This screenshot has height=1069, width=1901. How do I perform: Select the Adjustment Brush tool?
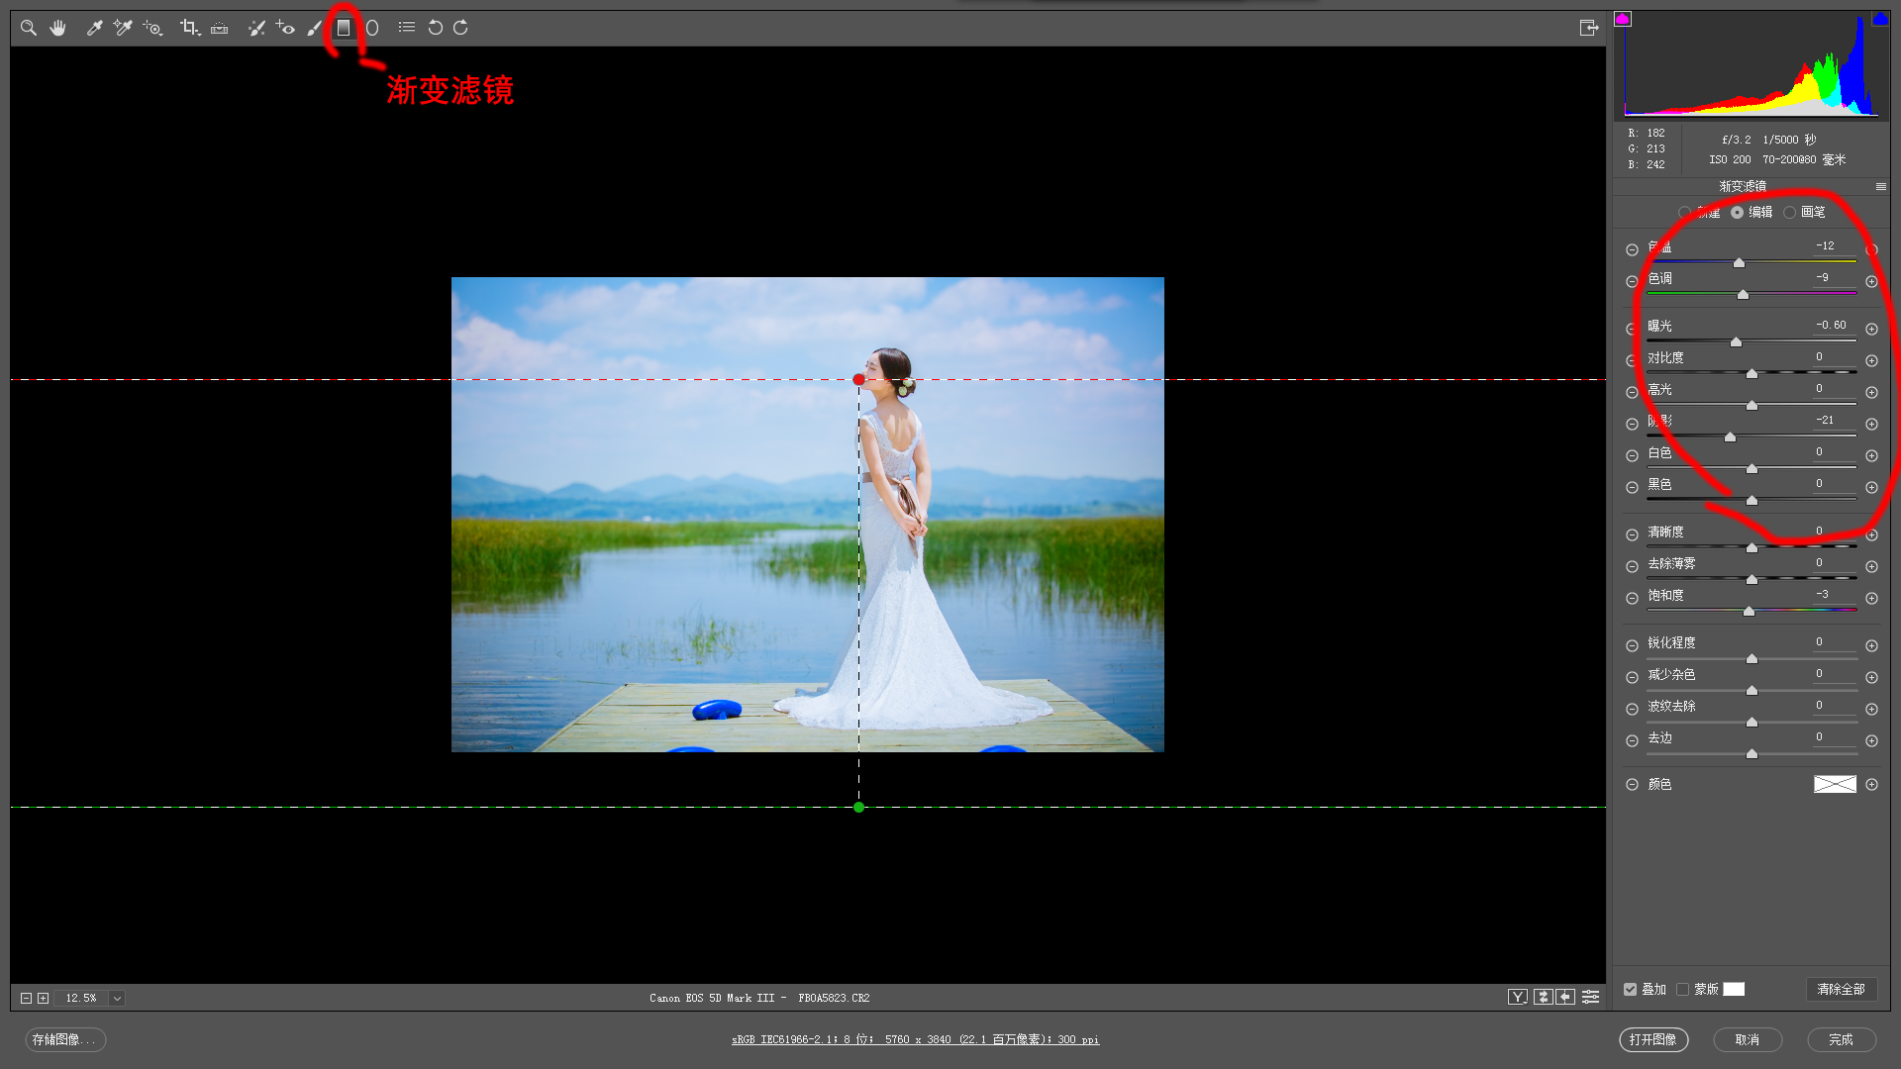point(315,28)
